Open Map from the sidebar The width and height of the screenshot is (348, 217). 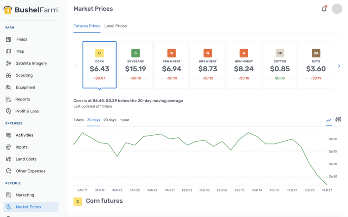[20, 51]
